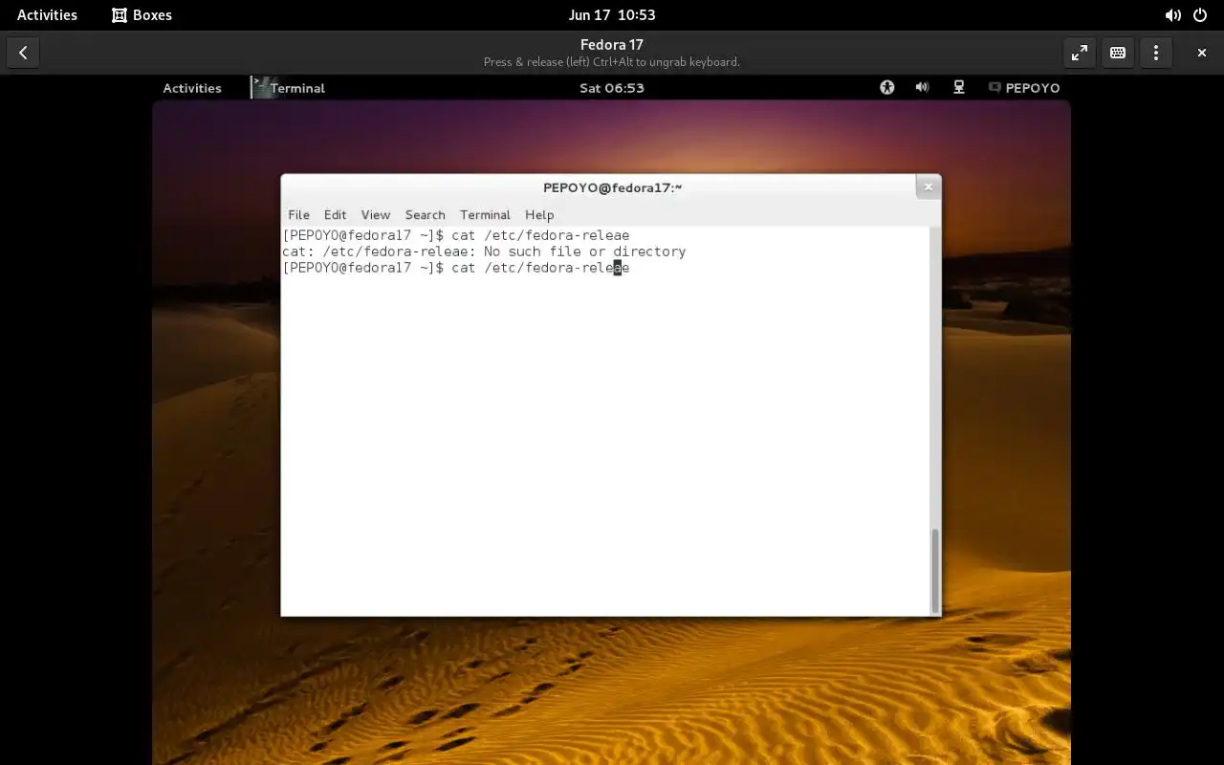
Task: Open the Boxes three-dot menu
Action: pos(1156,53)
